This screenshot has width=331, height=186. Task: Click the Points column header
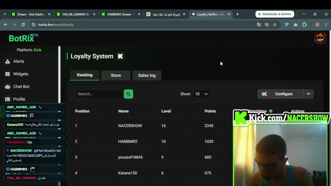(x=210, y=111)
